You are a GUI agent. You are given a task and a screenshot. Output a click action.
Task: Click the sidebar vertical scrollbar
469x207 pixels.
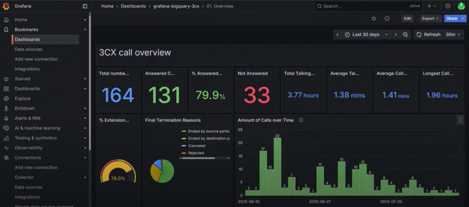click(x=90, y=82)
